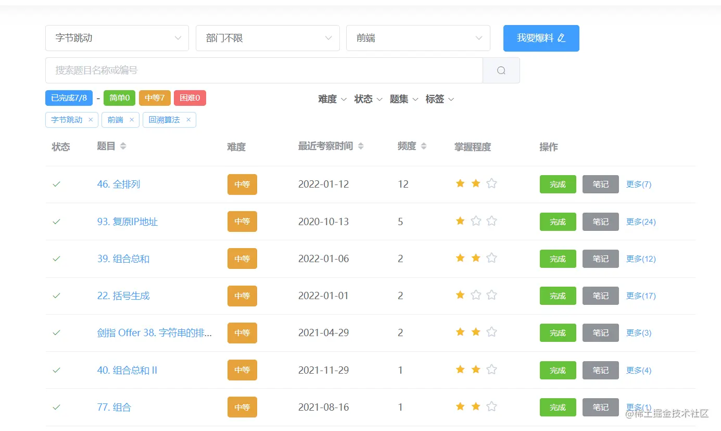Open the 前端 position dropdown
This screenshot has height=431, width=721.
[418, 38]
